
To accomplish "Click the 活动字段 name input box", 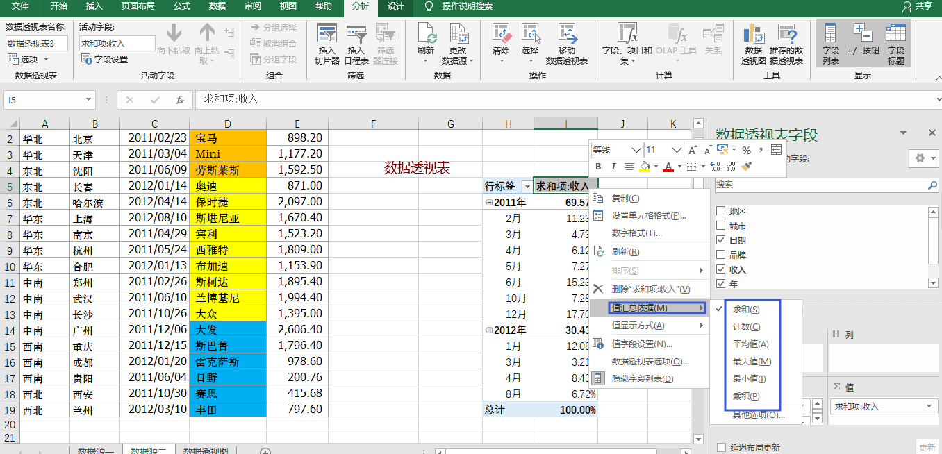I will pos(117,43).
